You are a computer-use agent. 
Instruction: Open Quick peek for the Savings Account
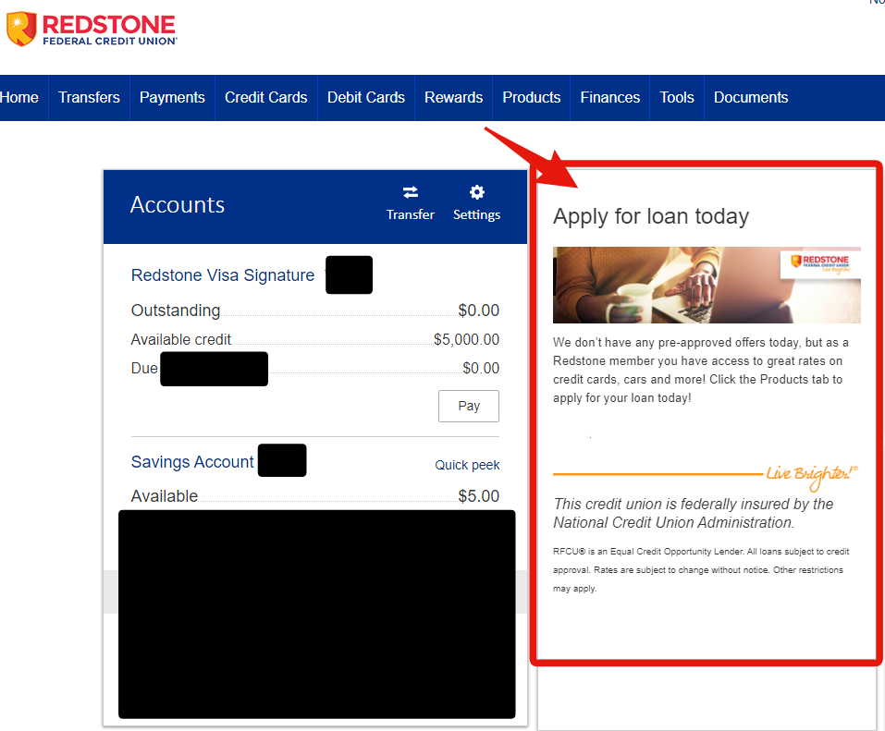(x=467, y=465)
